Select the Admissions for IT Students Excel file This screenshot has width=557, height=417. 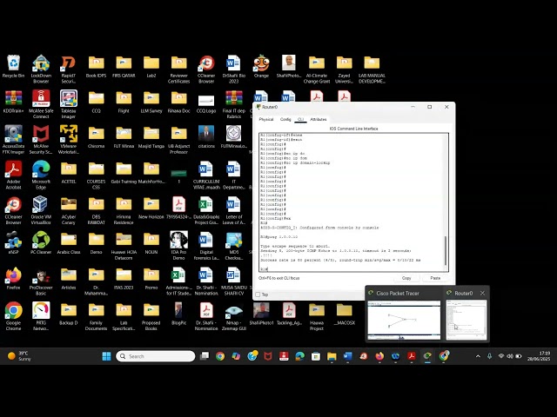[x=178, y=281]
